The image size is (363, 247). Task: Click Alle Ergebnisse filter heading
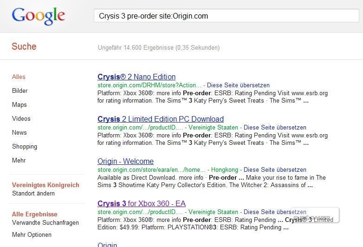point(34,214)
